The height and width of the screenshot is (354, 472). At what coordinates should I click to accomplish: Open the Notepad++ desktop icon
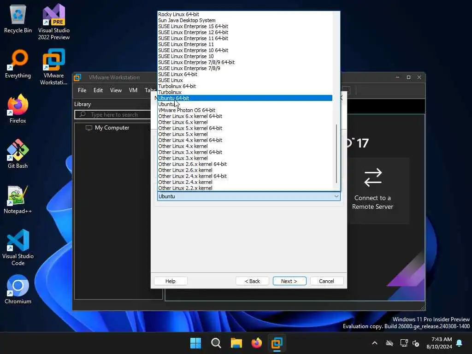point(18,199)
